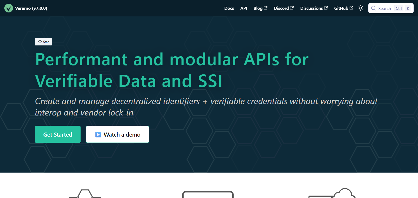Click the hexagon modules feature icon
Viewport: 418px width, 198px height.
tap(85, 194)
